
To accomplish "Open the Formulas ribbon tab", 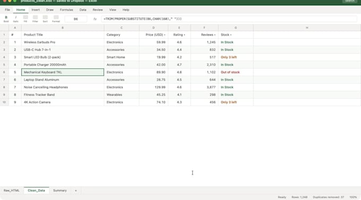I will coord(66,10).
